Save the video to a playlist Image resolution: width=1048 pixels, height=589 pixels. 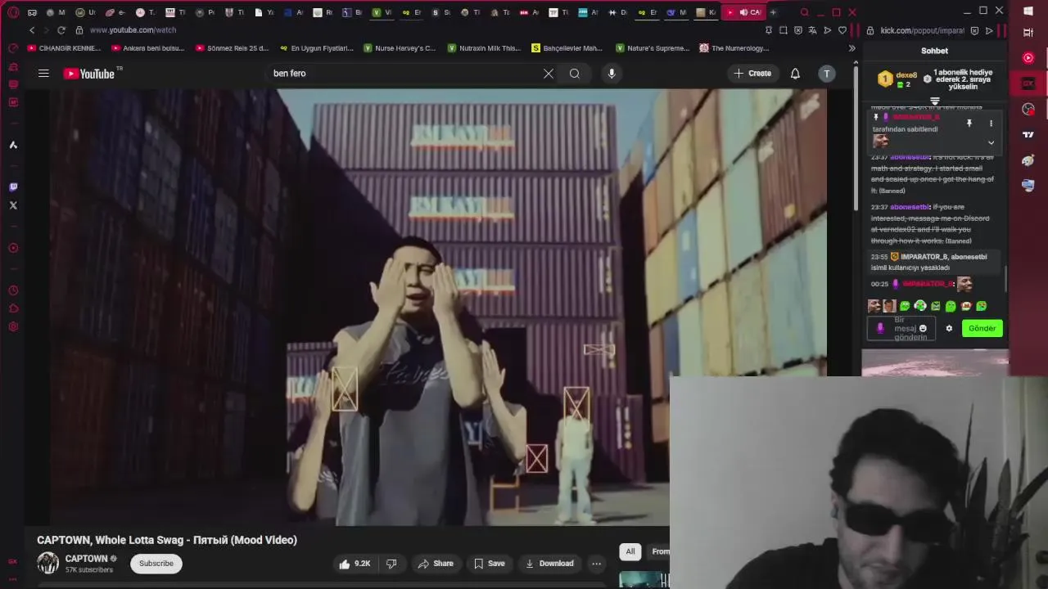490,564
